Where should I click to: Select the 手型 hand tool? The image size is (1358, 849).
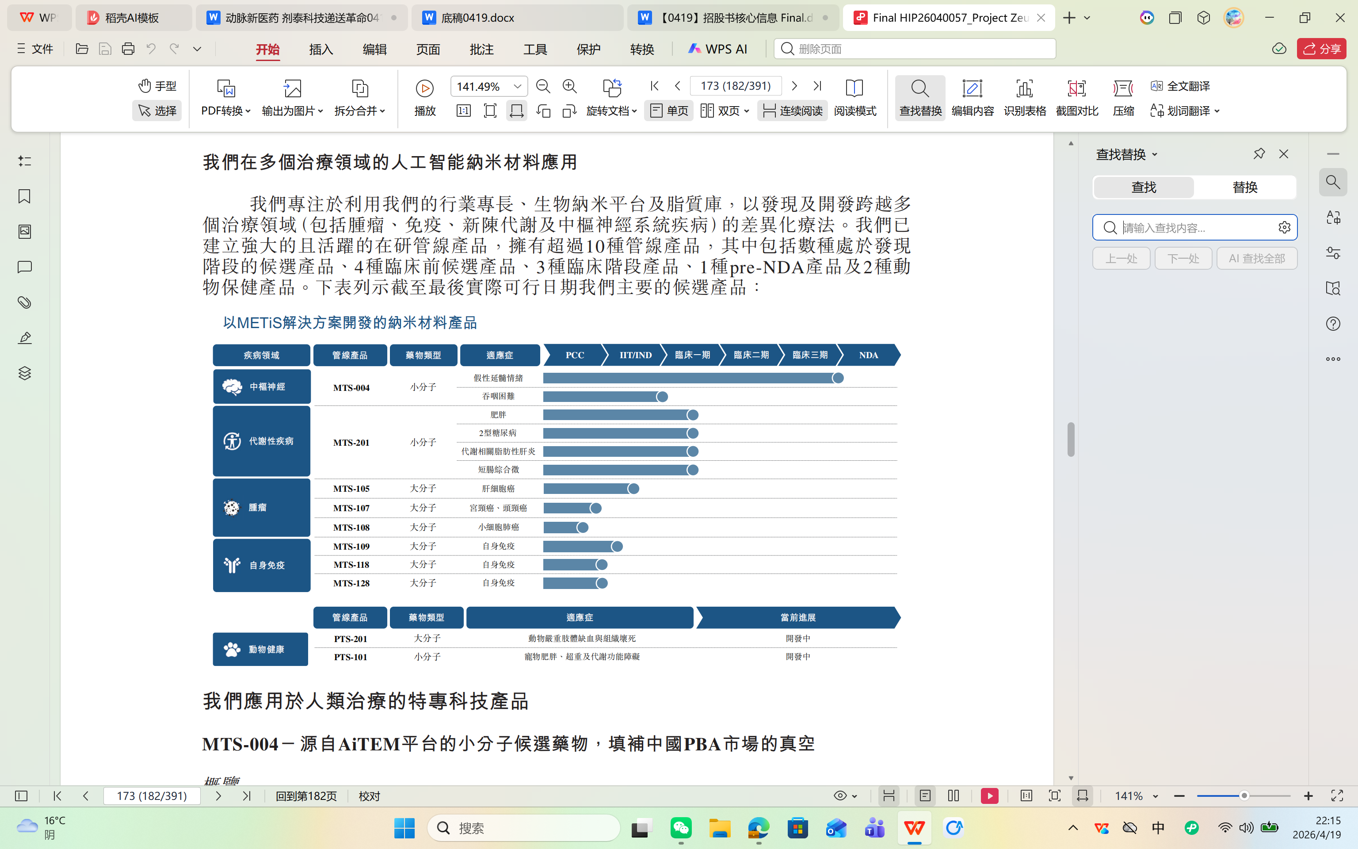157,85
